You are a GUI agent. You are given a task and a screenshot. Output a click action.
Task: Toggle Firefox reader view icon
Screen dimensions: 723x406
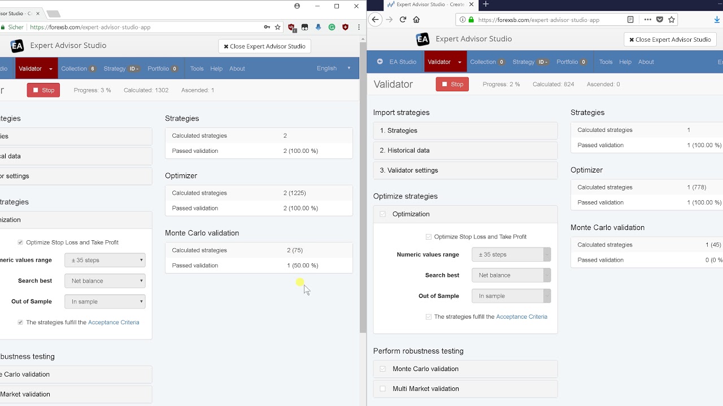tap(630, 19)
